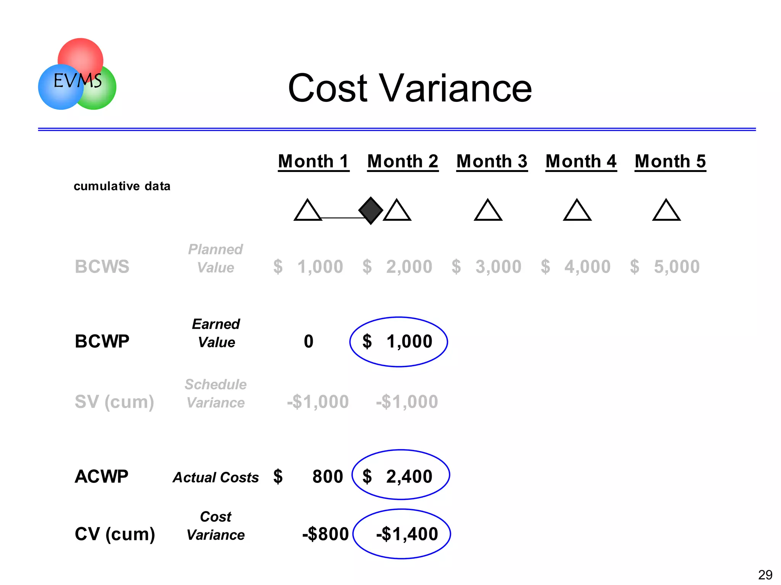
Task: Click the CV -$800 value
Action: (325, 534)
